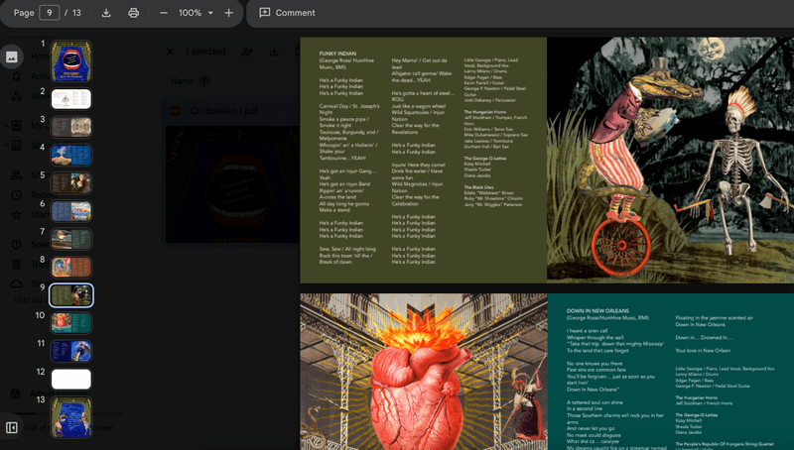The height and width of the screenshot is (450, 794).
Task: Open Storage cloud icon in Drive sidebar
Action: pos(16,283)
